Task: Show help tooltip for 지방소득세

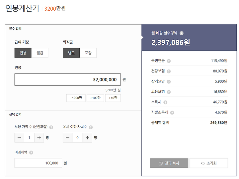Action: click(x=172, y=112)
